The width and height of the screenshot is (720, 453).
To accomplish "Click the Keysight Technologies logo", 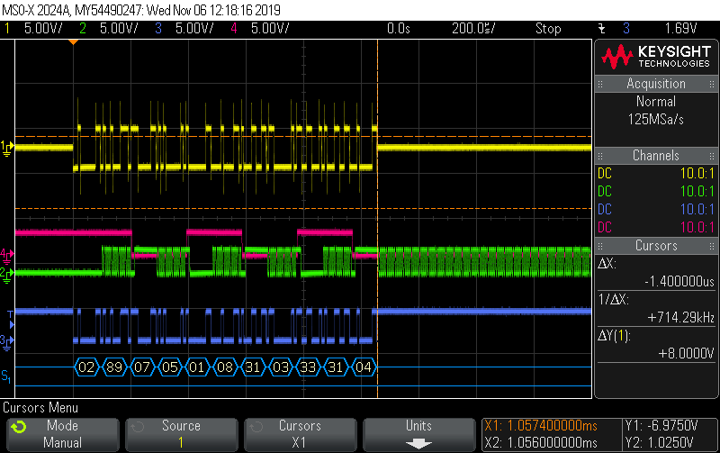I will coord(656,57).
